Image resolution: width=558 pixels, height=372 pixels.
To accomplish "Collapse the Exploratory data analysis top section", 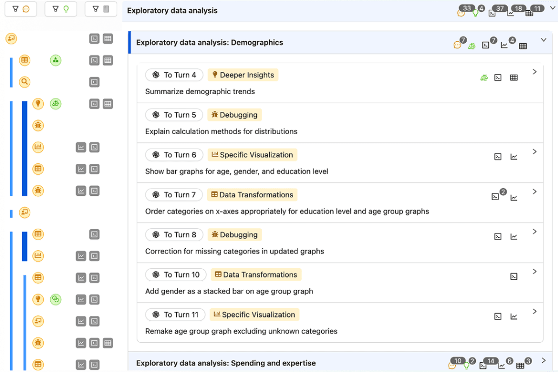I will point(552,8).
